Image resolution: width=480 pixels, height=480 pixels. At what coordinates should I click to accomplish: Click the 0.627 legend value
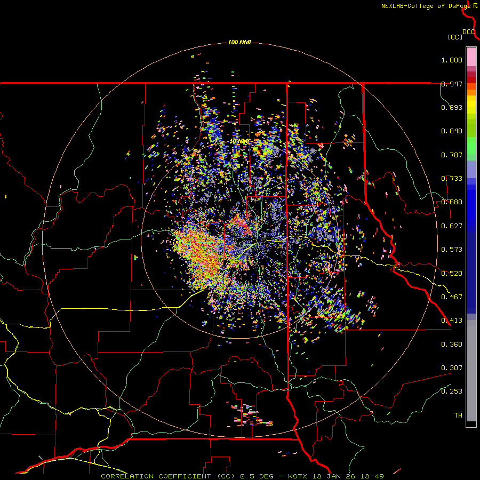[452, 226]
